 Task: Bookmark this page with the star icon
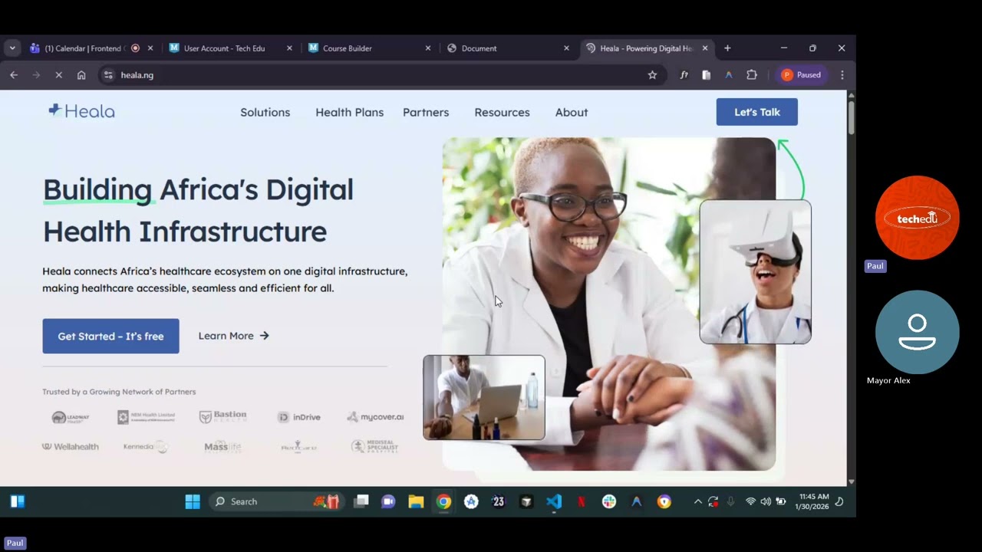[652, 75]
